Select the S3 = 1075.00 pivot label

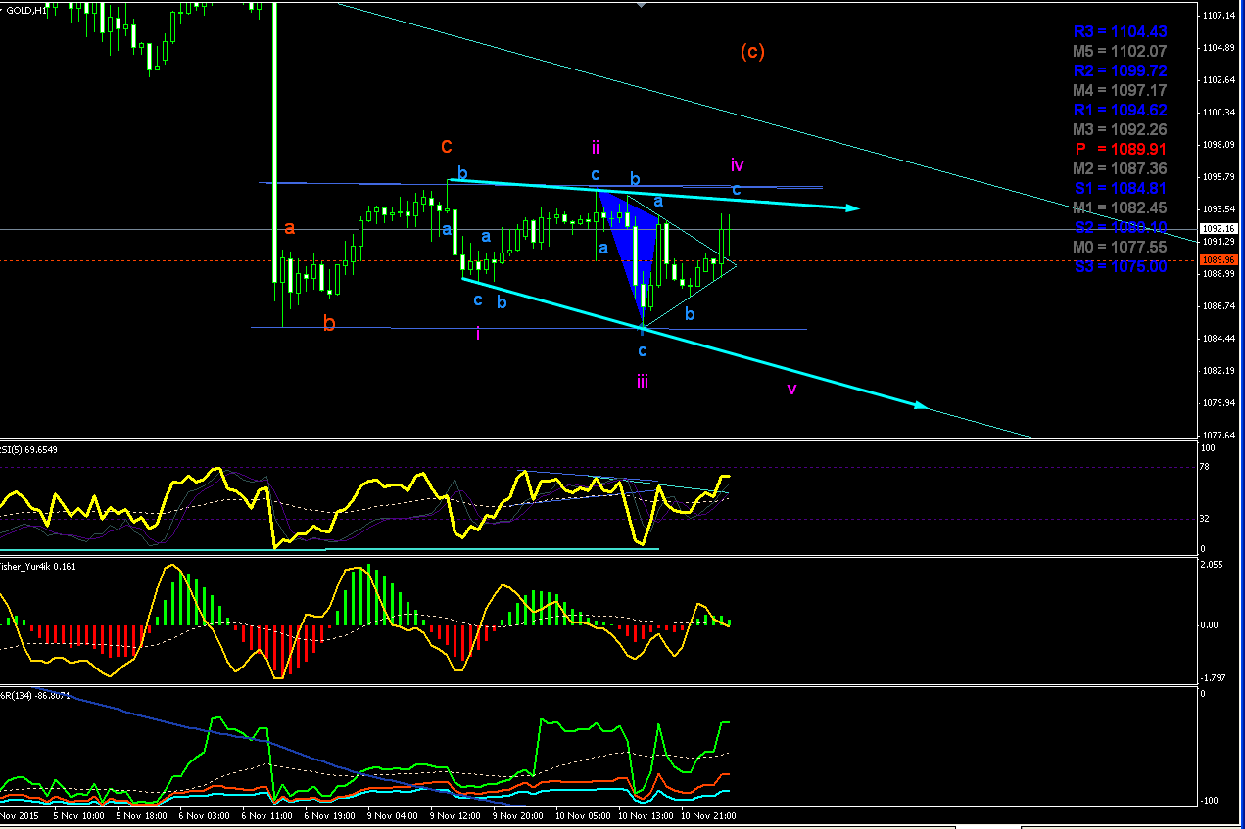[1120, 266]
